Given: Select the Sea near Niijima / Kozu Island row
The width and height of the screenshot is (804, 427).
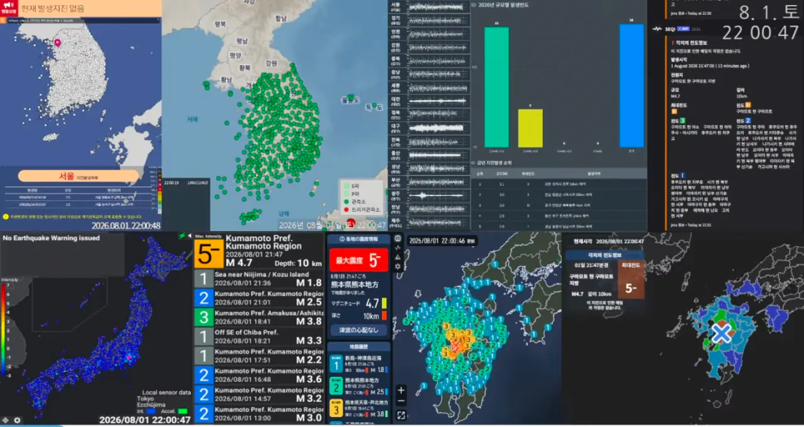Looking at the screenshot, I should point(259,279).
